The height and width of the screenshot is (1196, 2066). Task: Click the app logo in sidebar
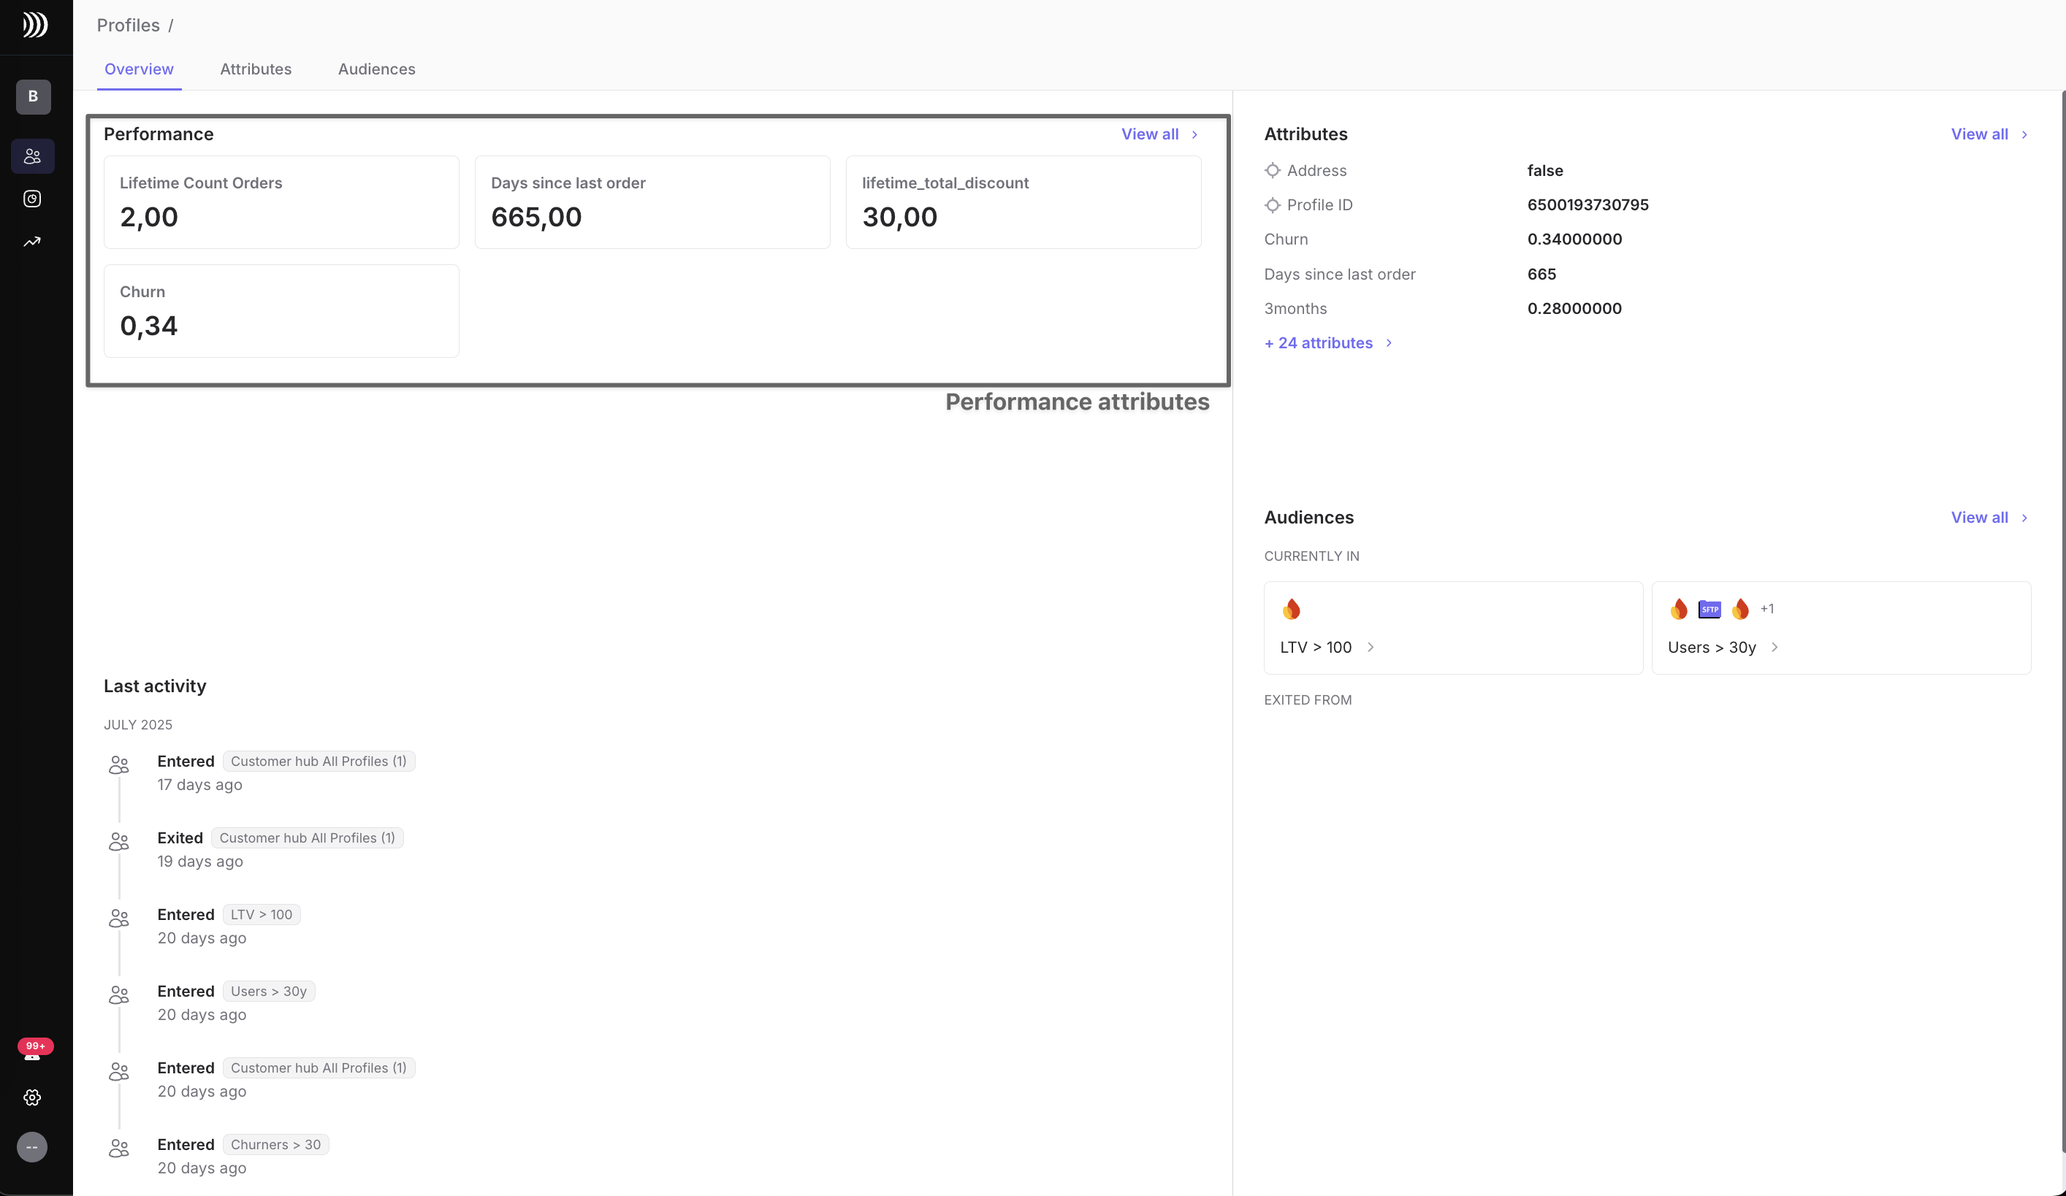[x=34, y=26]
